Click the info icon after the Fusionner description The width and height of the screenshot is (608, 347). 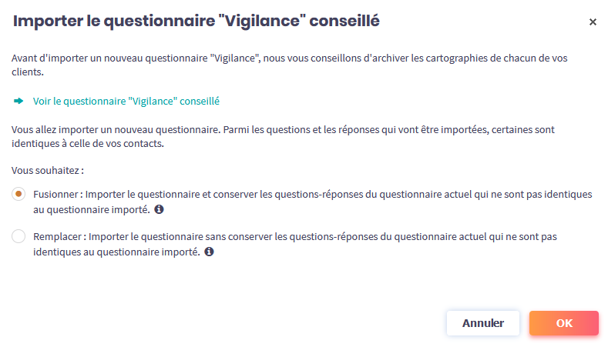pos(159,209)
